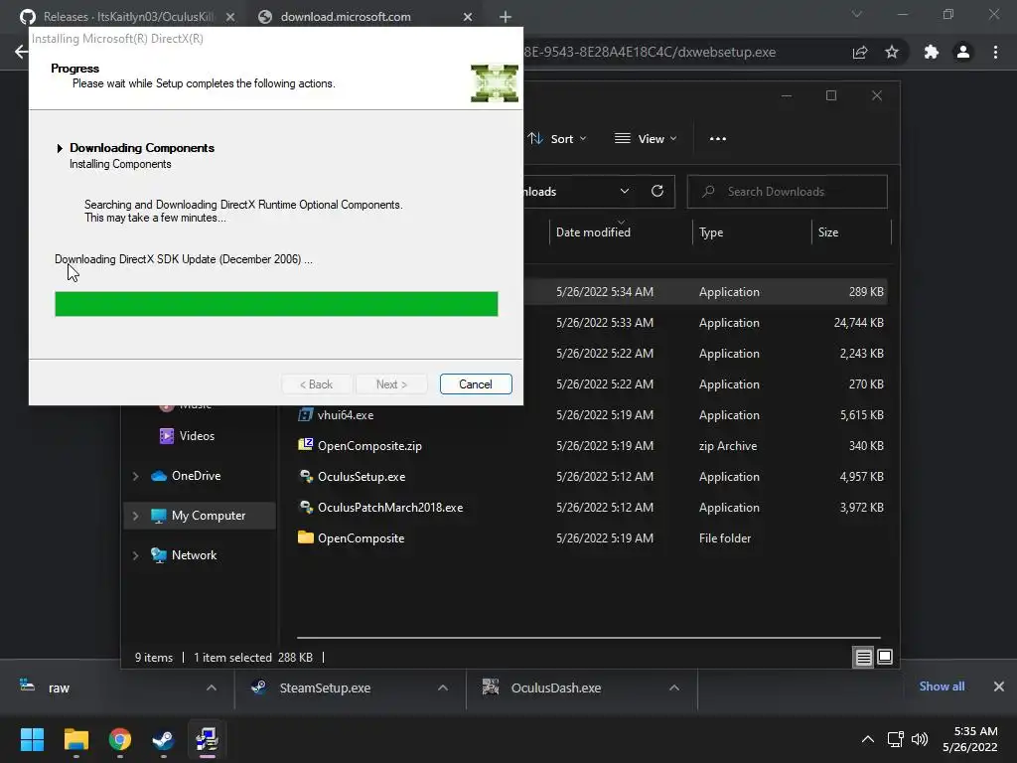Open volume control in system tray

[919, 739]
